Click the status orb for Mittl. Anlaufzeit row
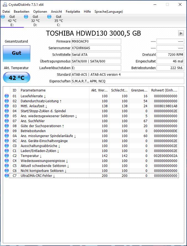The height and width of the screenshot is (246, 187). (x=7, y=106)
